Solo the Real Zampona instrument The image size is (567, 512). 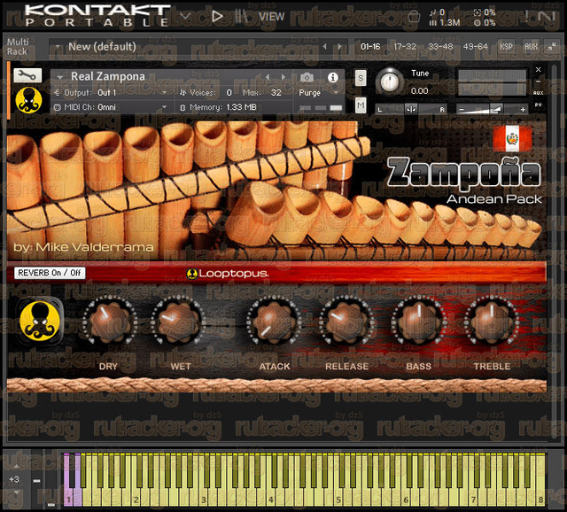click(x=361, y=78)
